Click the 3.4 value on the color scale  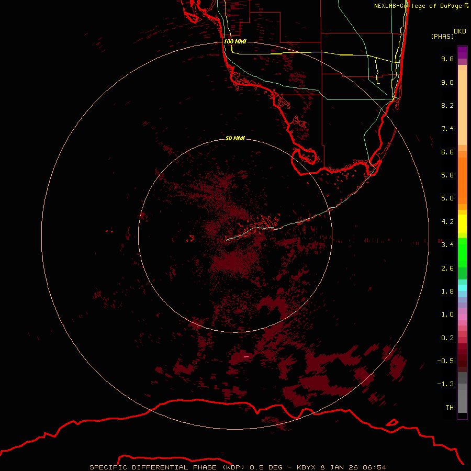pos(447,245)
